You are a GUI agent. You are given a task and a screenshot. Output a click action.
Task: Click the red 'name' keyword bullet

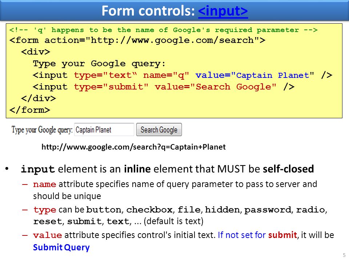tap(44, 184)
